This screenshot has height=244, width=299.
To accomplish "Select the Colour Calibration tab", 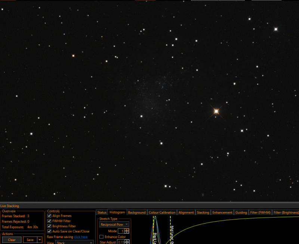I will tap(162, 212).
